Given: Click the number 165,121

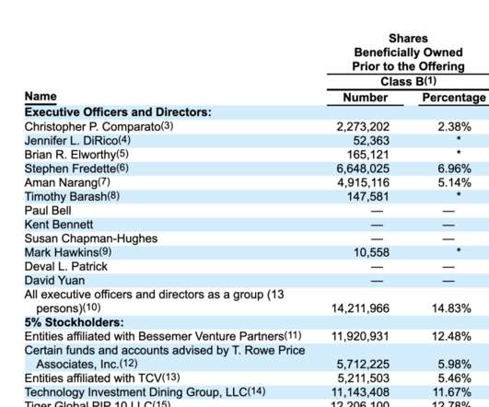Looking at the screenshot, I should (x=368, y=155).
